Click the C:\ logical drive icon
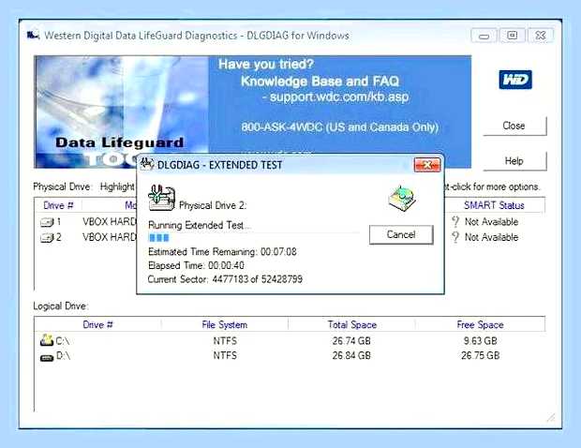This screenshot has width=581, height=448. pos(47,340)
